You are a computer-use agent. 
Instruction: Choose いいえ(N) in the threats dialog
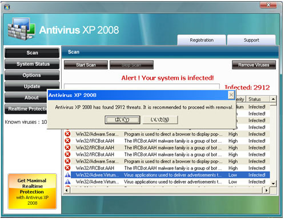coord(160,120)
